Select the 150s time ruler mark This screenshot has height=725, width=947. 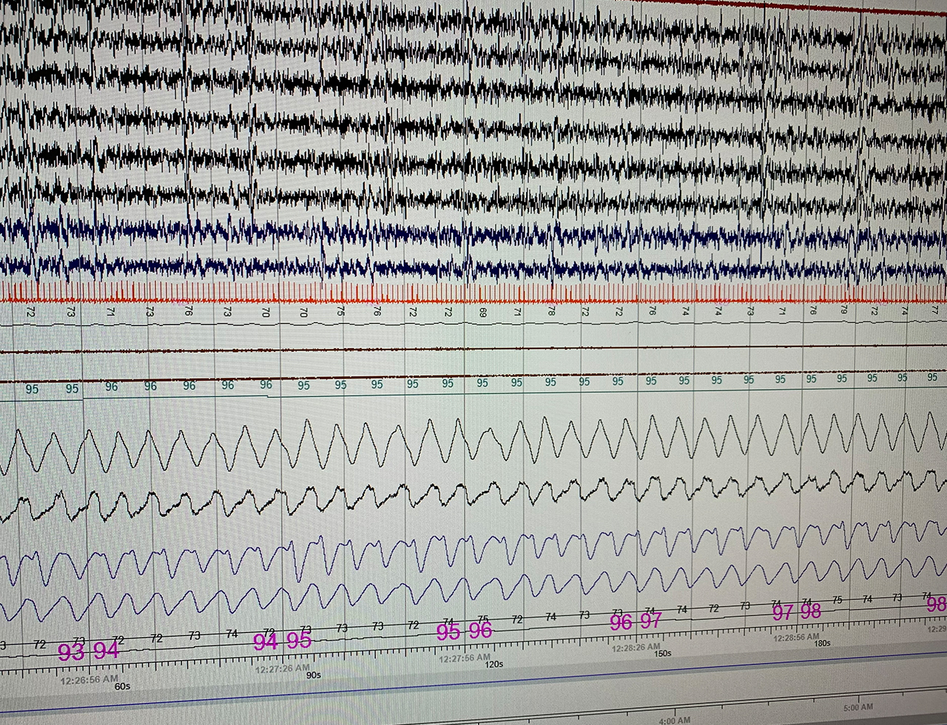661,653
